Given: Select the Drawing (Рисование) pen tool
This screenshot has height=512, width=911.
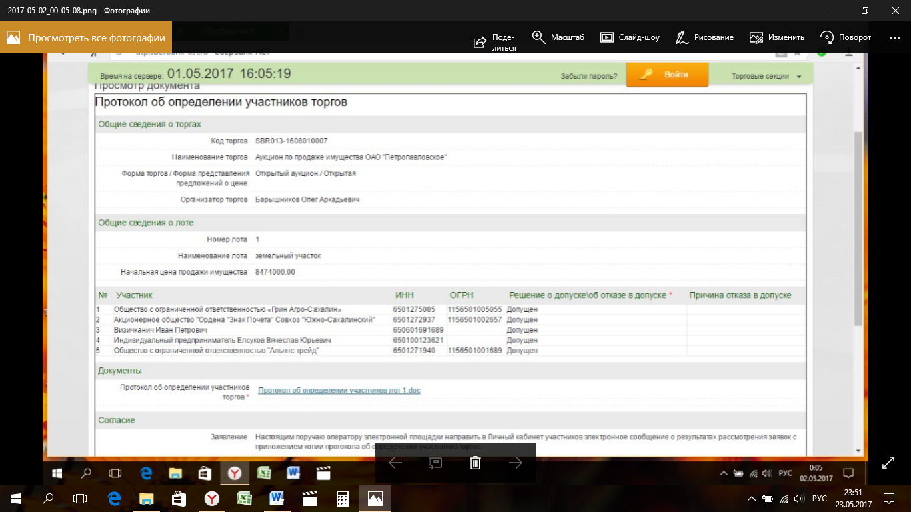Looking at the screenshot, I should tap(682, 37).
